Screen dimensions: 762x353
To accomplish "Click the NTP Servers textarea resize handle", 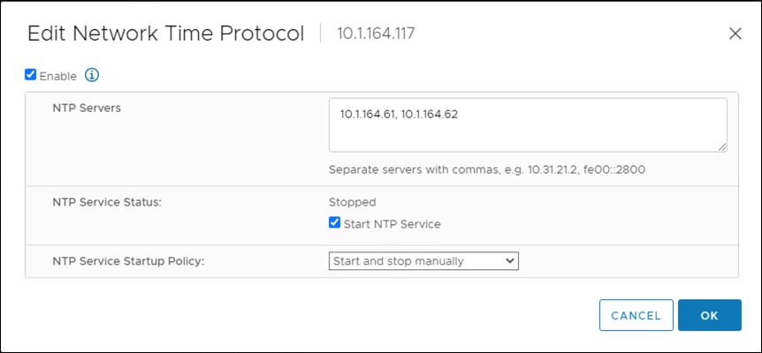I will (x=722, y=146).
